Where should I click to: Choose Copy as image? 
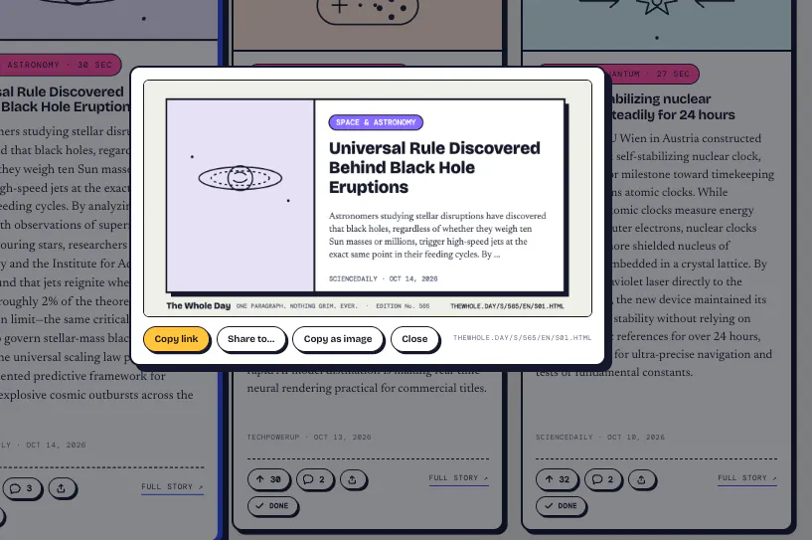(x=338, y=339)
